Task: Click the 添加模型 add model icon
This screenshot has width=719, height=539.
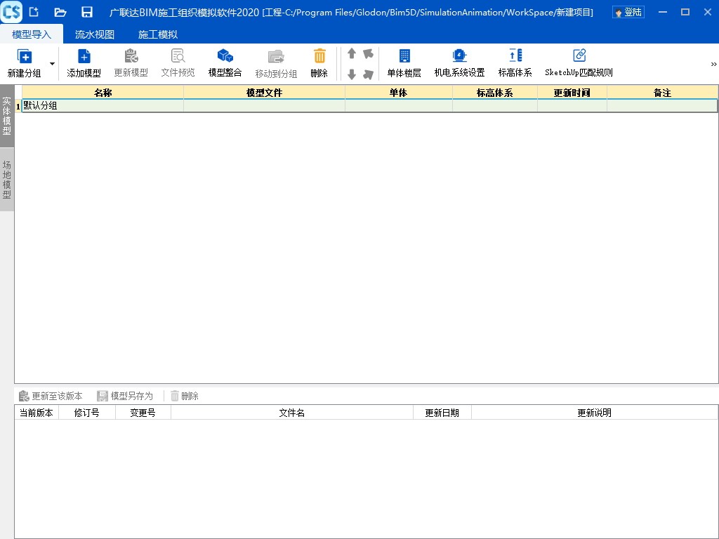Action: [x=84, y=56]
